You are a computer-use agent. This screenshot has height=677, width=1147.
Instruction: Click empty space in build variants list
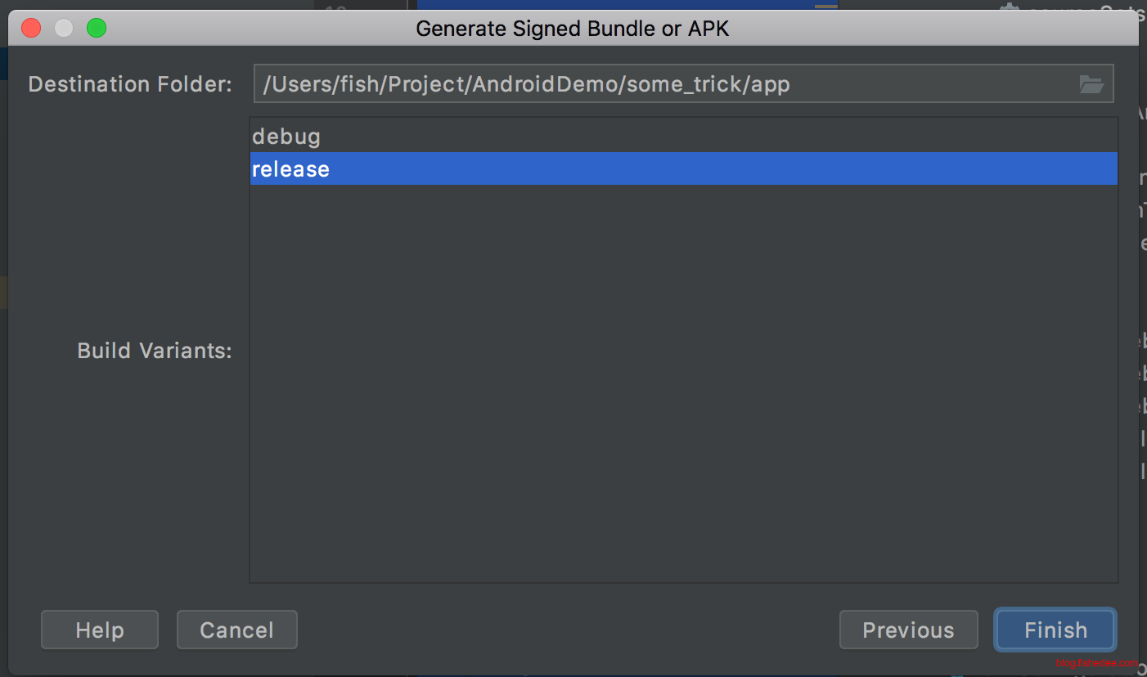(683, 384)
